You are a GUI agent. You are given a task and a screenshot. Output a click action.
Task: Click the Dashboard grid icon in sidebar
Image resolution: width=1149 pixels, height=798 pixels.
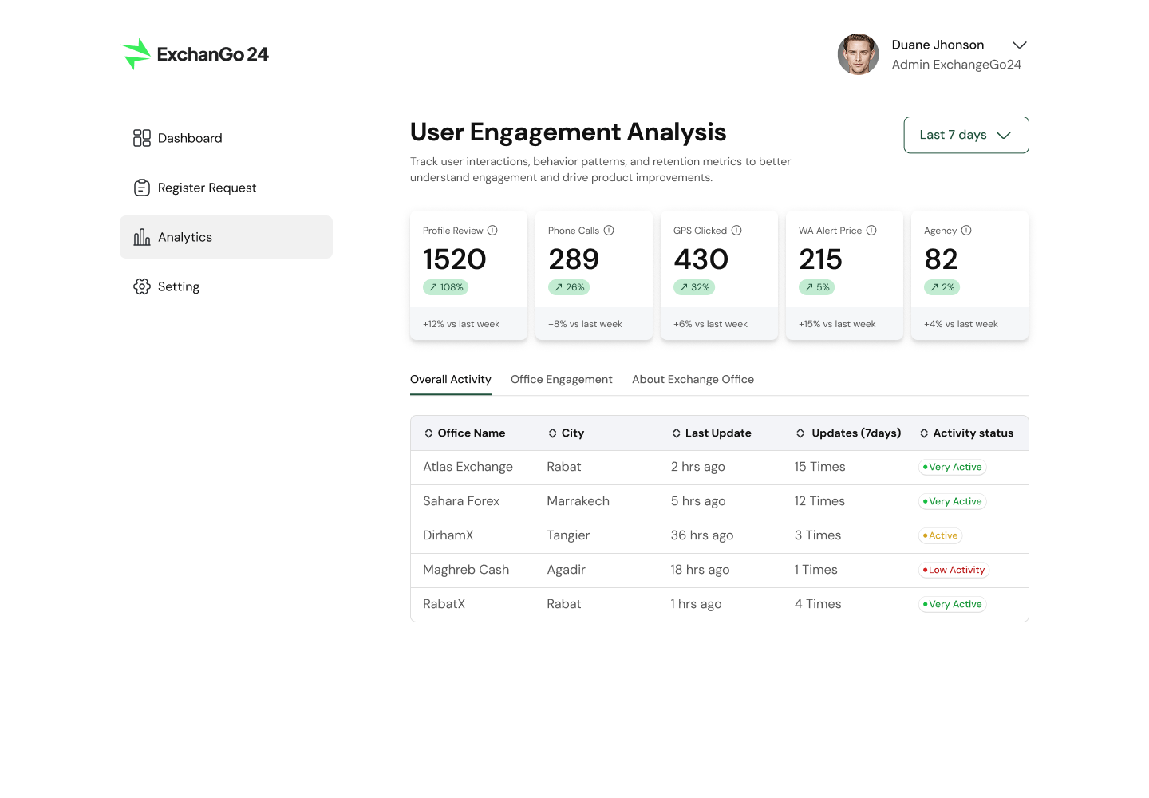pyautogui.click(x=142, y=138)
